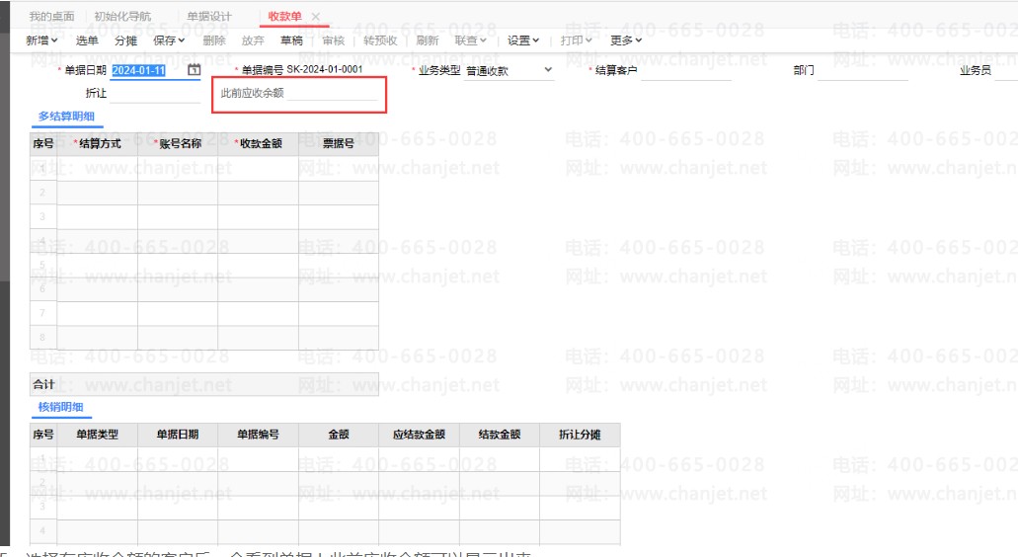
Task: Click the 账号名称 column header
Action: coord(178,143)
